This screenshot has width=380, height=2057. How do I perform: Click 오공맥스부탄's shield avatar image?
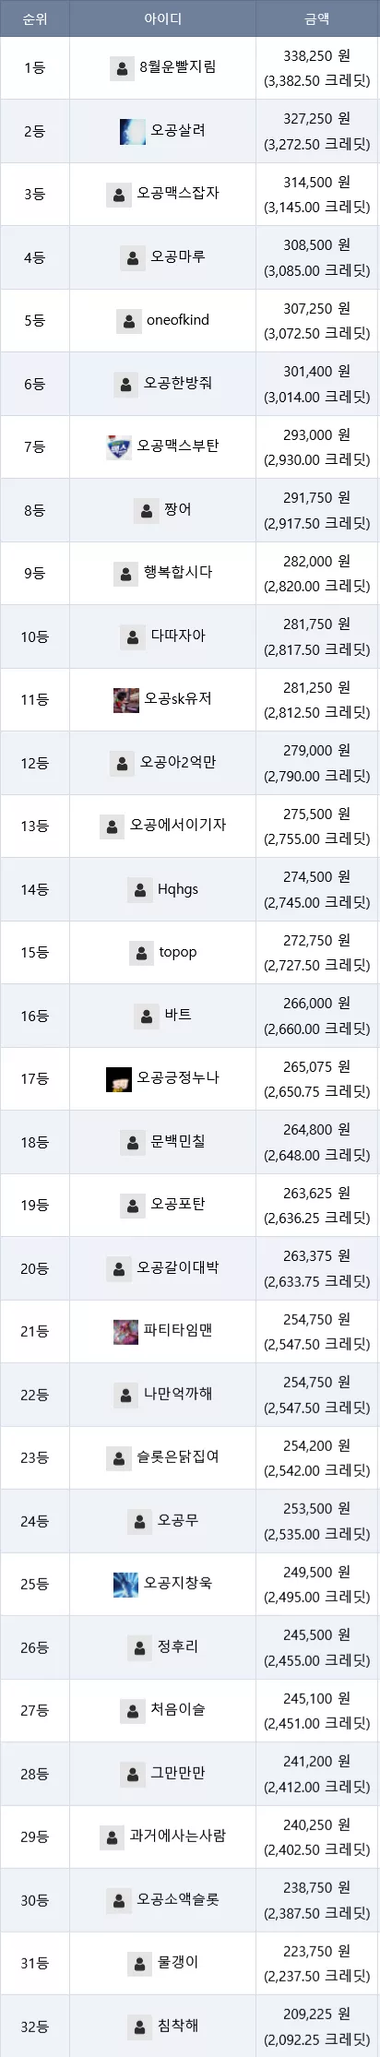[119, 446]
